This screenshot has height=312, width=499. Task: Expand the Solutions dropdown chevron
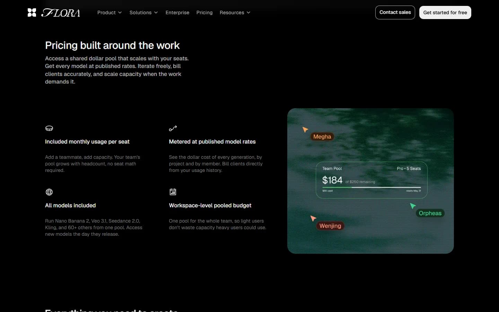[156, 12]
